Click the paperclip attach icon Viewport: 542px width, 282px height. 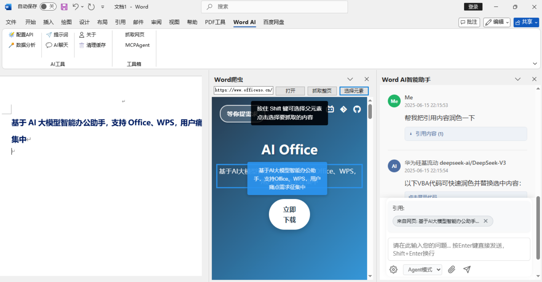pos(452,269)
